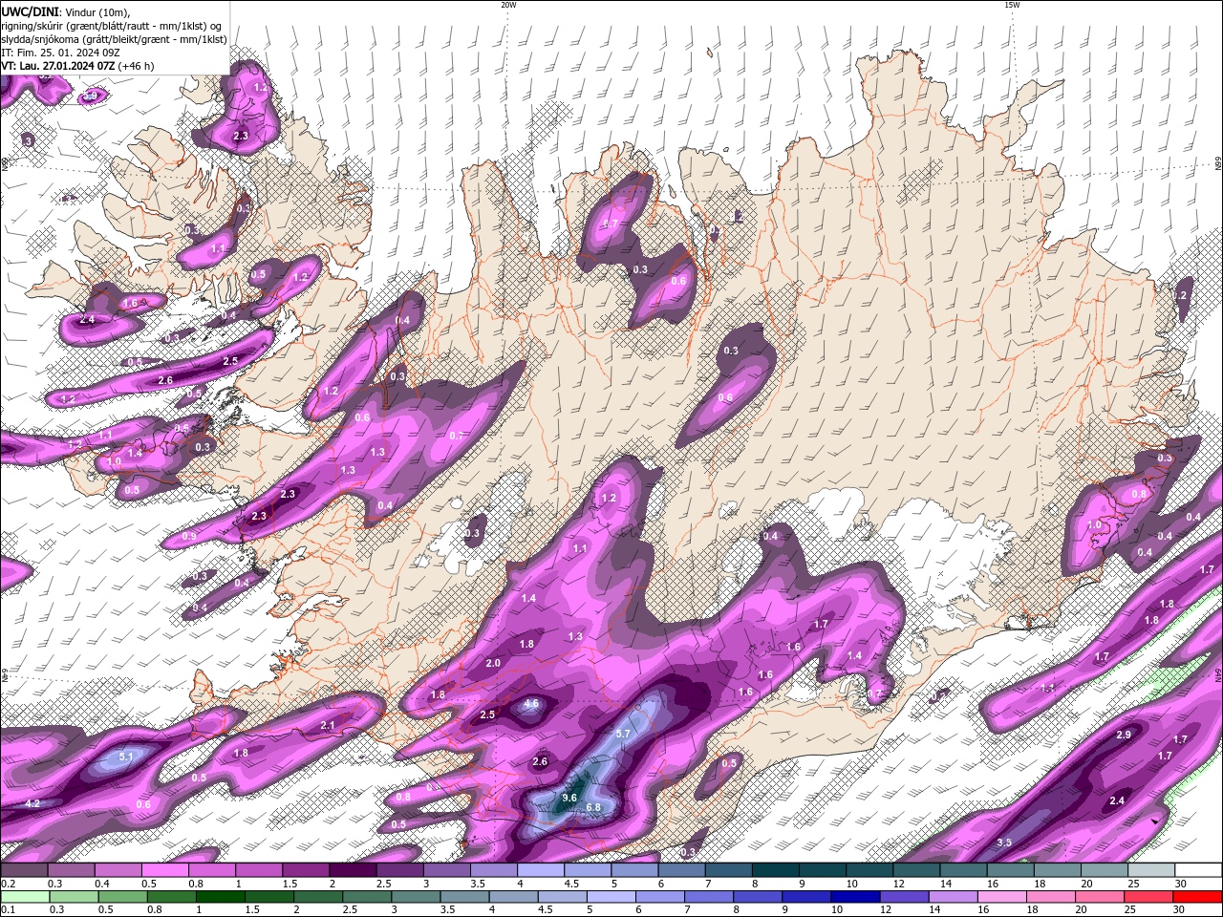This screenshot has width=1223, height=917.
Task: Click the 'slydda/snjókoma' legend description line
Action: (x=114, y=39)
